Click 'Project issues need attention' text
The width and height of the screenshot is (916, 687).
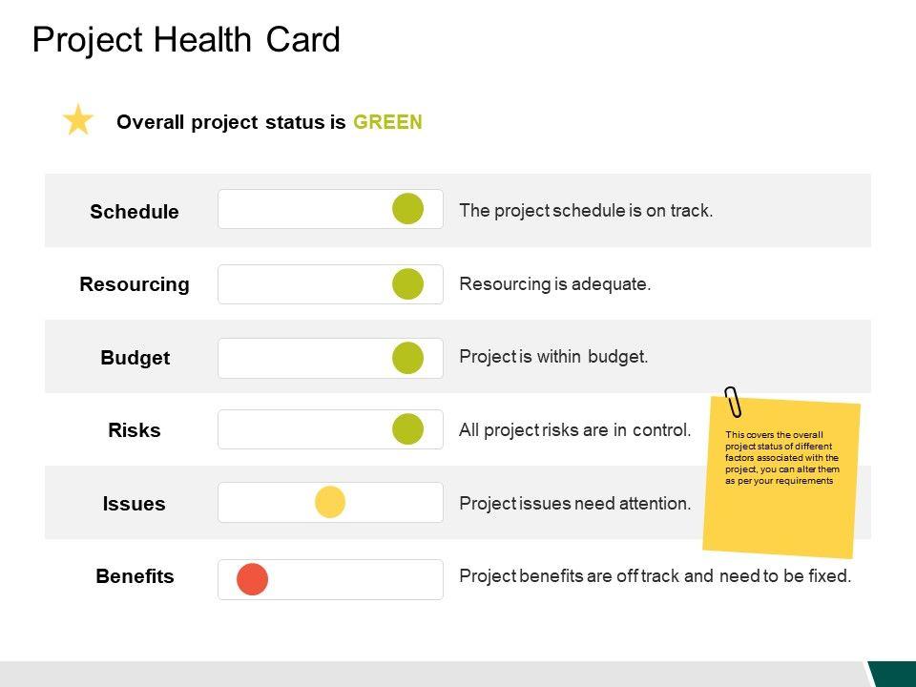(x=574, y=503)
